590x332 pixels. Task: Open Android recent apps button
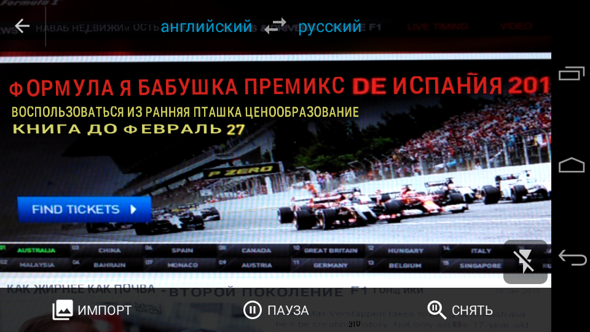(x=571, y=73)
